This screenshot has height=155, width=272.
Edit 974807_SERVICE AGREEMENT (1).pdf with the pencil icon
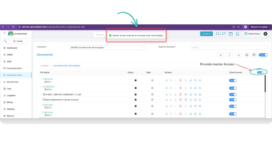click(x=190, y=94)
